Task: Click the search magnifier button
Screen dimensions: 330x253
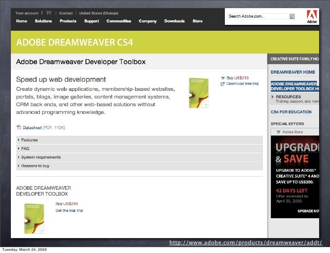Action: [292, 16]
